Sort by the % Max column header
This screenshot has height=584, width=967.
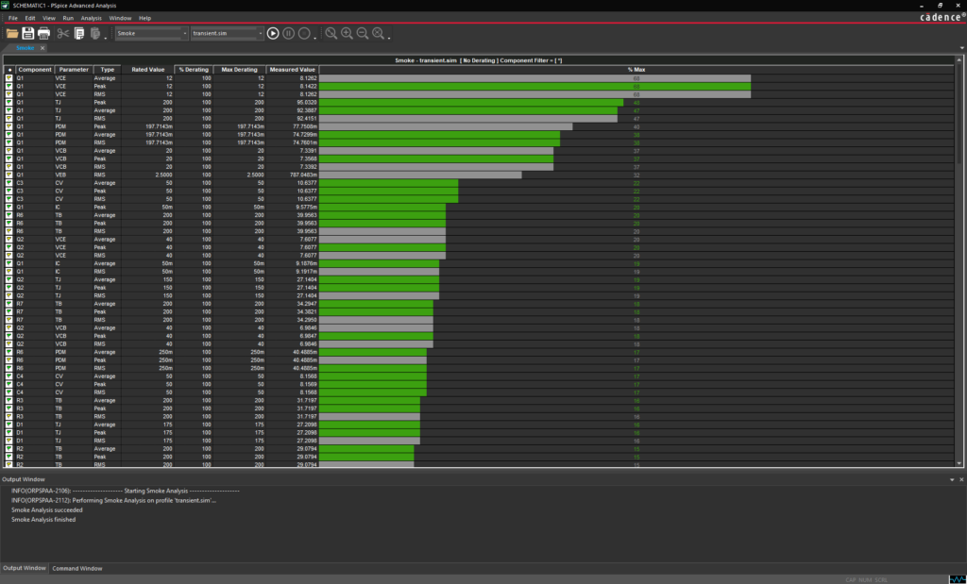click(636, 70)
